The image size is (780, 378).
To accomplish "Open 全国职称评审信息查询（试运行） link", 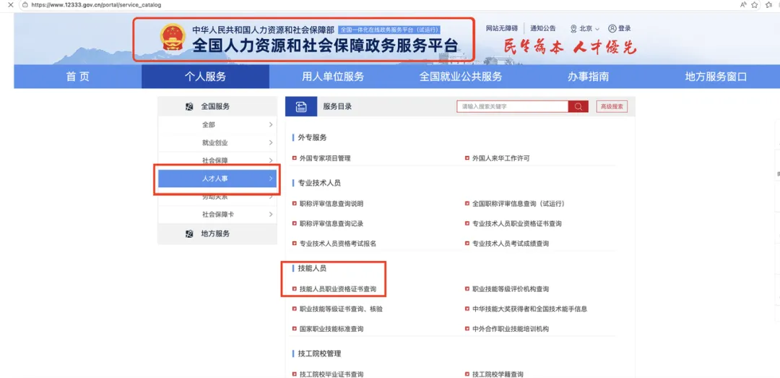I will (x=519, y=204).
